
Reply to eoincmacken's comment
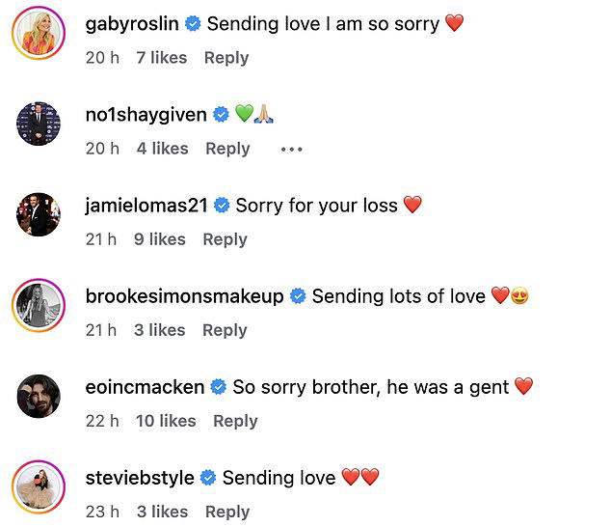click(235, 421)
